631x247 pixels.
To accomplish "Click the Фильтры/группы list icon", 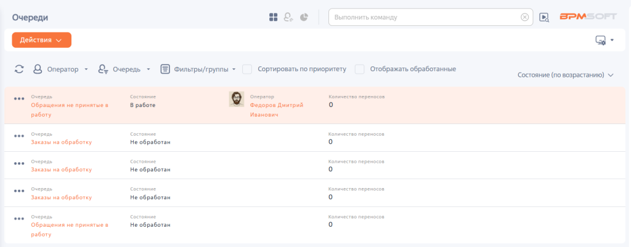I will (x=165, y=69).
